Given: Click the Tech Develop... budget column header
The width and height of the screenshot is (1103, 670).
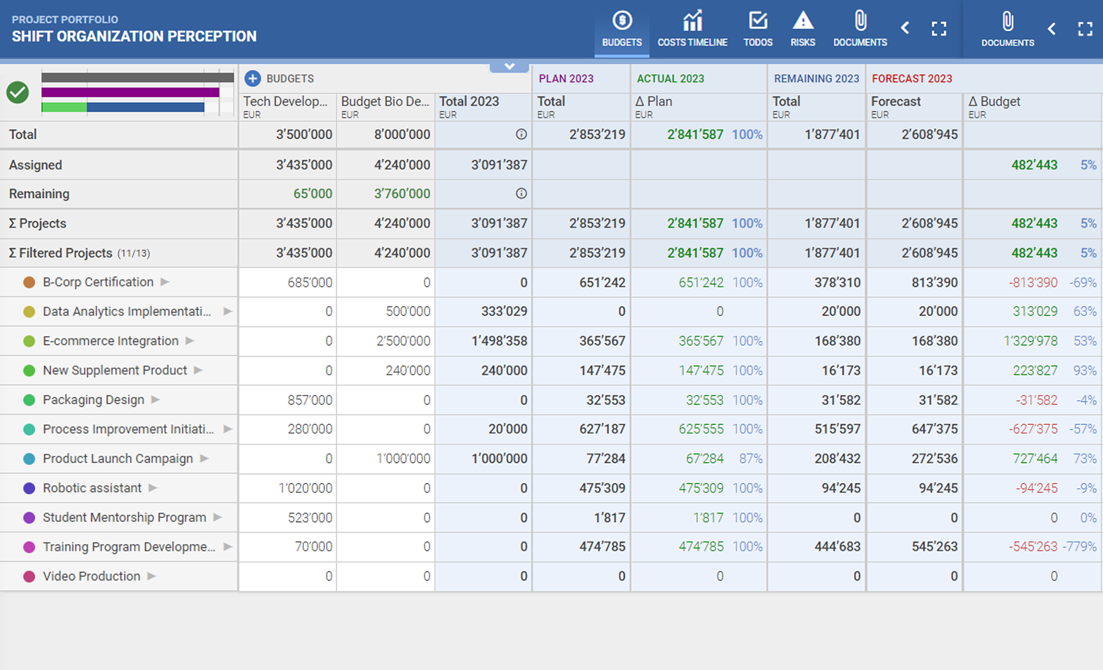Looking at the screenshot, I should (287, 107).
